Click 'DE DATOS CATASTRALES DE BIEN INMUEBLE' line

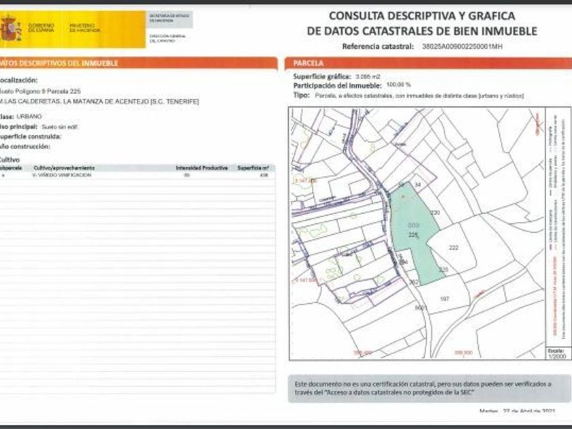pyautogui.click(x=422, y=31)
